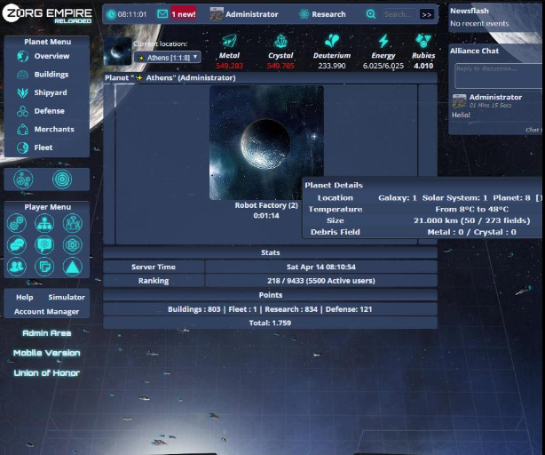Open the atom-style hexagon icon in Player Menu
The image size is (545, 455).
[x=72, y=245]
